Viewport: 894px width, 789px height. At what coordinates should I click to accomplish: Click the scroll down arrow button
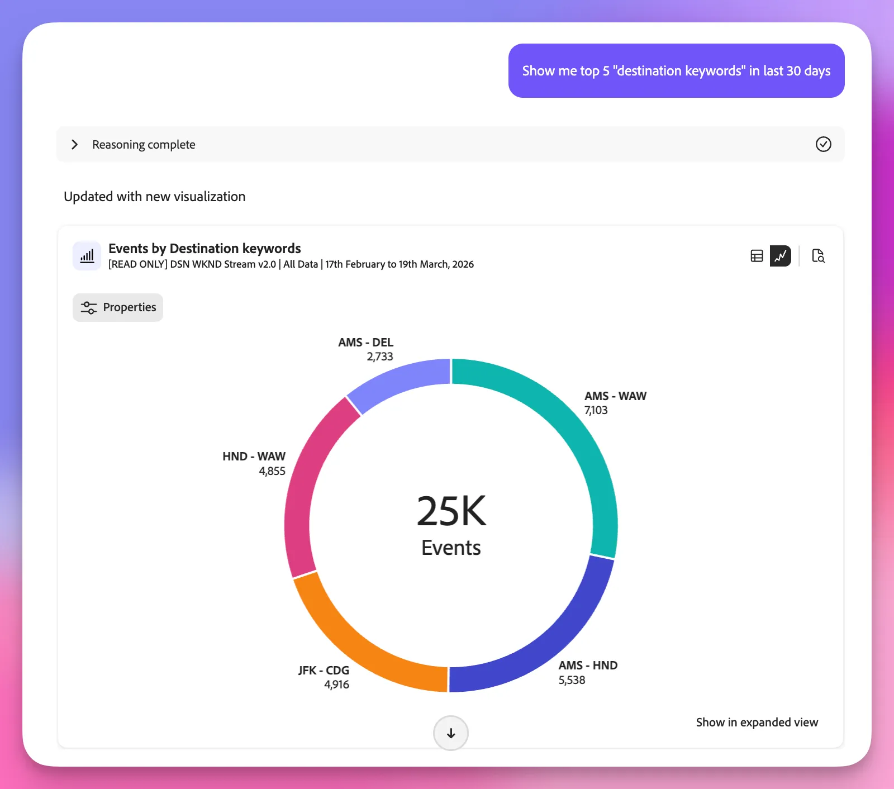click(451, 733)
